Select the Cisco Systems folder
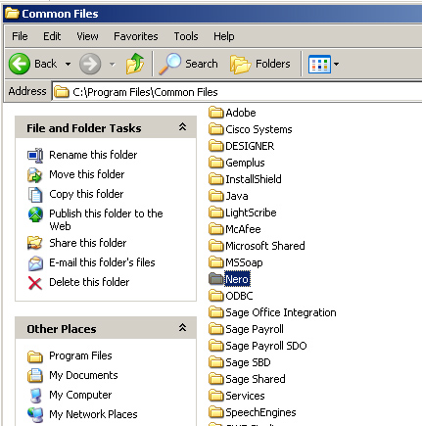 [251, 129]
